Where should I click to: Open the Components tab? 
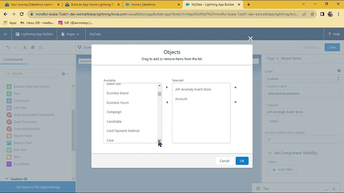tap(13, 60)
